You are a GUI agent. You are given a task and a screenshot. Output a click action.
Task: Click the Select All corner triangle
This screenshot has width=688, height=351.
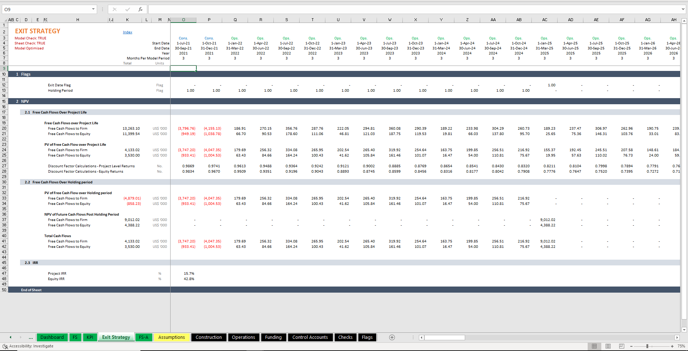pyautogui.click(x=4, y=20)
